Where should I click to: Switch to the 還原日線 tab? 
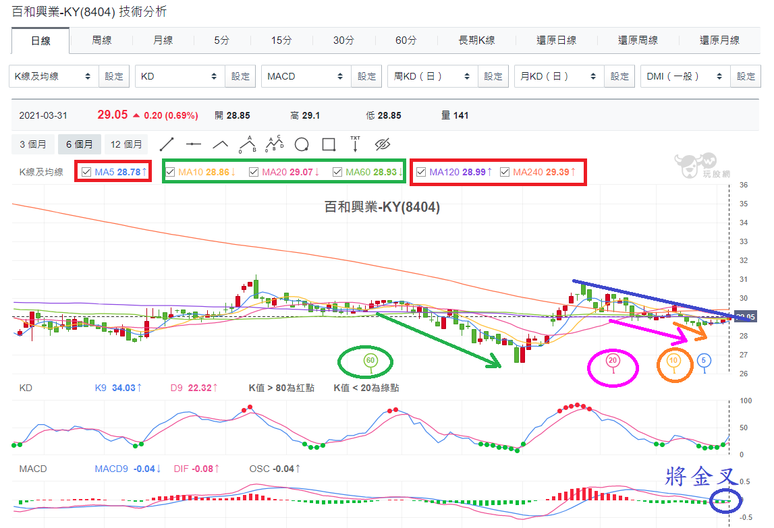tap(556, 40)
